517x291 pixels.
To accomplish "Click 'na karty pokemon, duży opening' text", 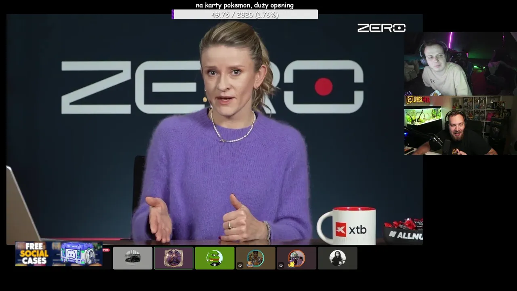I will click(x=245, y=5).
